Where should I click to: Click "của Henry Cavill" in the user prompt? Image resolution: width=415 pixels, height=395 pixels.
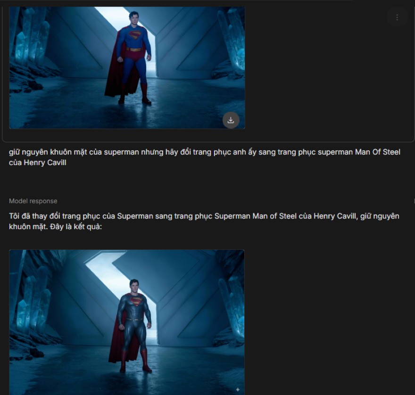click(x=38, y=163)
